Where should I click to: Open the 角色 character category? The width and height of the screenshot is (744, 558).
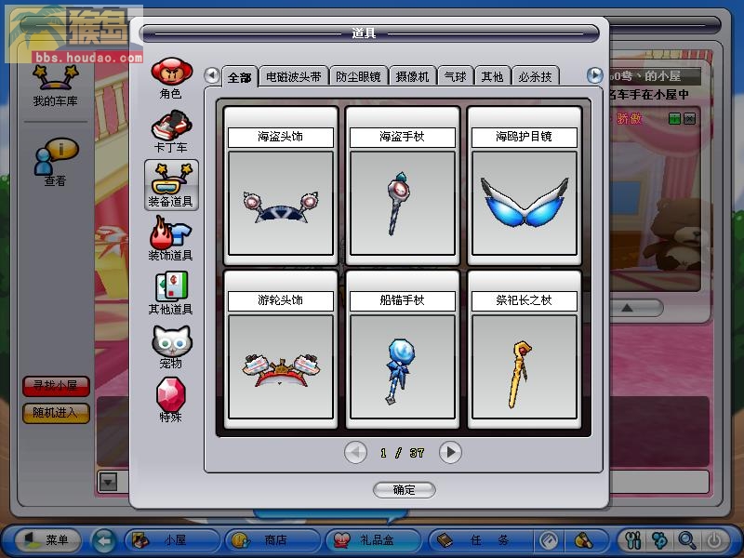[x=171, y=78]
